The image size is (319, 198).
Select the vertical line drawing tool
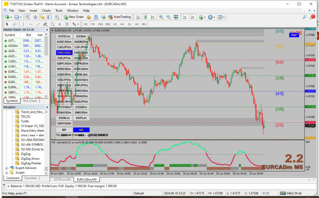[x=23, y=24]
